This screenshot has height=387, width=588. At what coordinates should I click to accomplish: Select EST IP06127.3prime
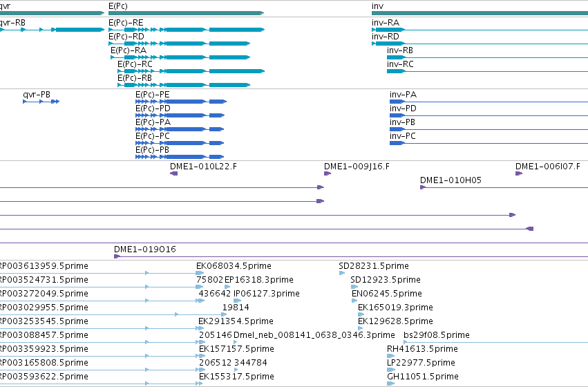pyautogui.click(x=238, y=301)
